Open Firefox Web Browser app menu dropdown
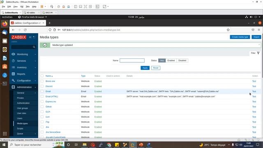 (32, 17)
